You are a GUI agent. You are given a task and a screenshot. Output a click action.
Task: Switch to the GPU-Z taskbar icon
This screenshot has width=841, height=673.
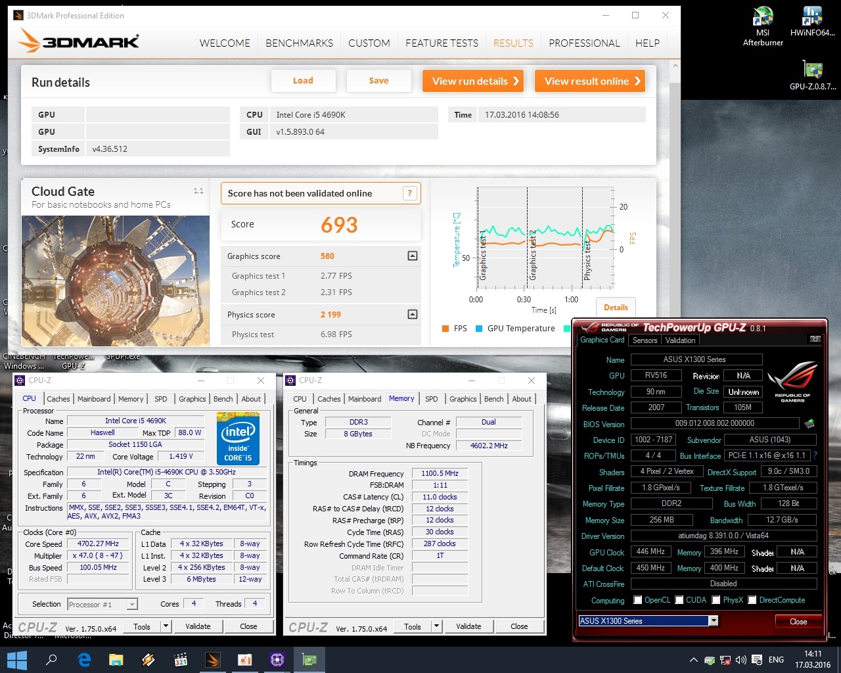(309, 660)
